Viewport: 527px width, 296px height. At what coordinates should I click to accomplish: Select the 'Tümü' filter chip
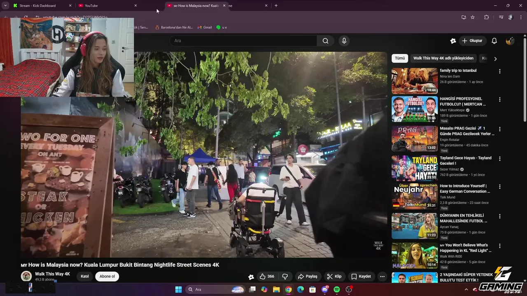[x=400, y=58]
